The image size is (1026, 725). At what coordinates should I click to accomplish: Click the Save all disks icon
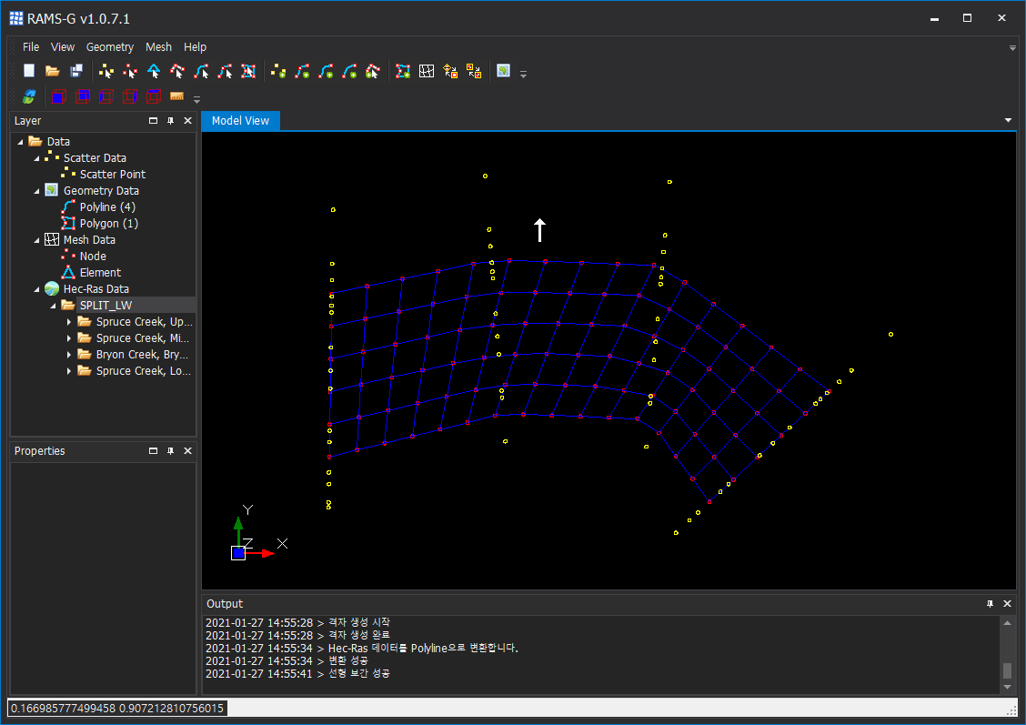point(76,71)
